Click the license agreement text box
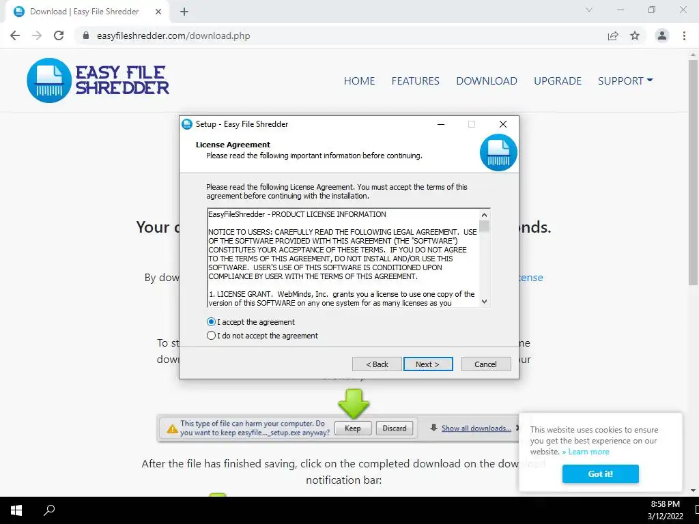 point(343,257)
